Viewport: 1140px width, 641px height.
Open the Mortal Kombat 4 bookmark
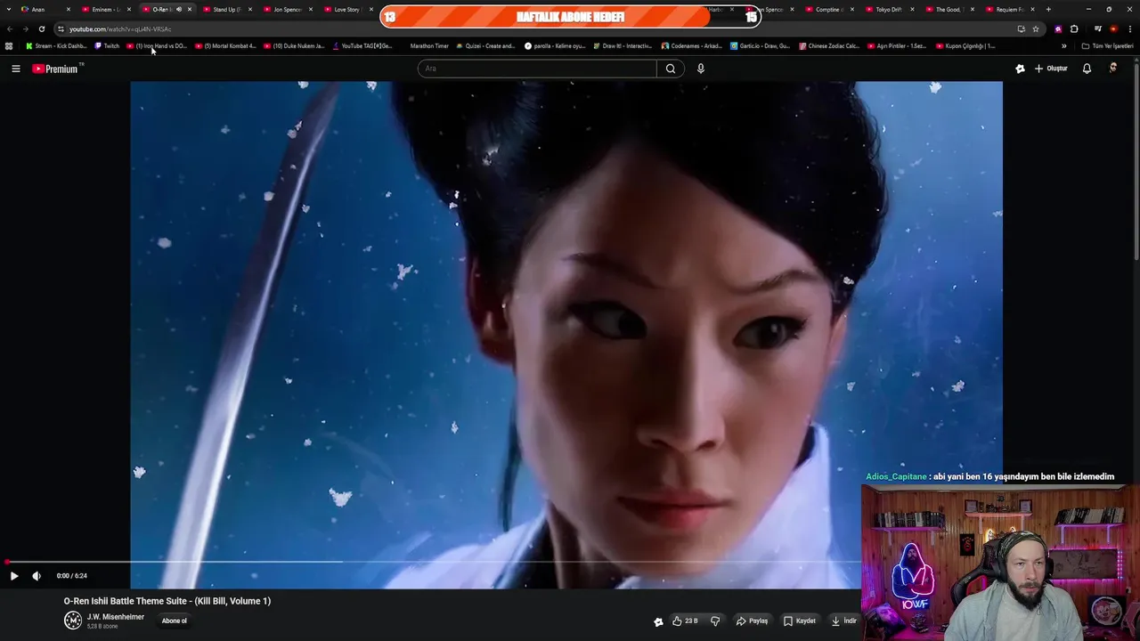[225, 46]
